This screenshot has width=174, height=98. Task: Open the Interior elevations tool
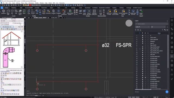(89, 12)
